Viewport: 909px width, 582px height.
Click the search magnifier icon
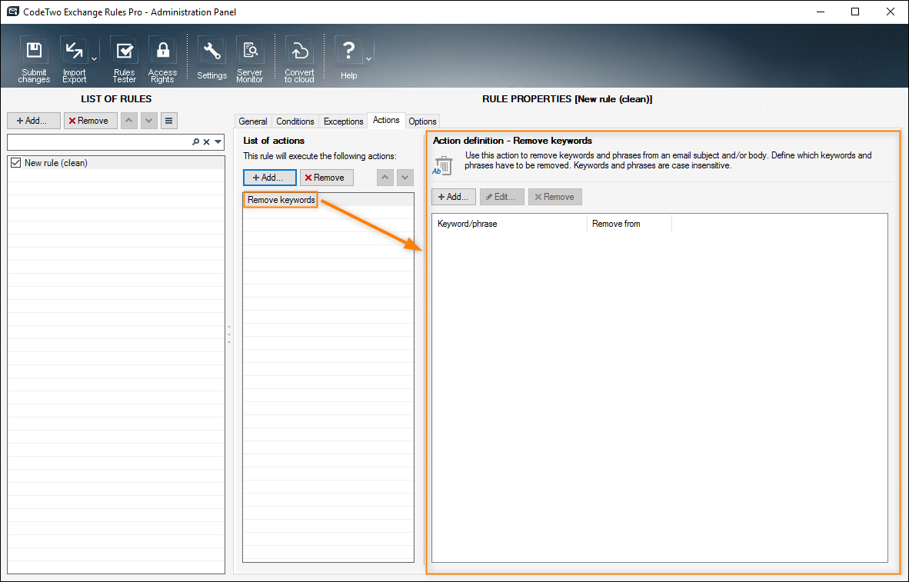click(196, 142)
